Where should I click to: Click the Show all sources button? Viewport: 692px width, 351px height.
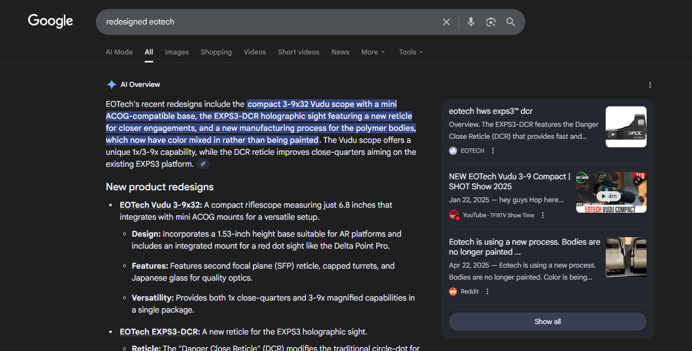point(548,322)
